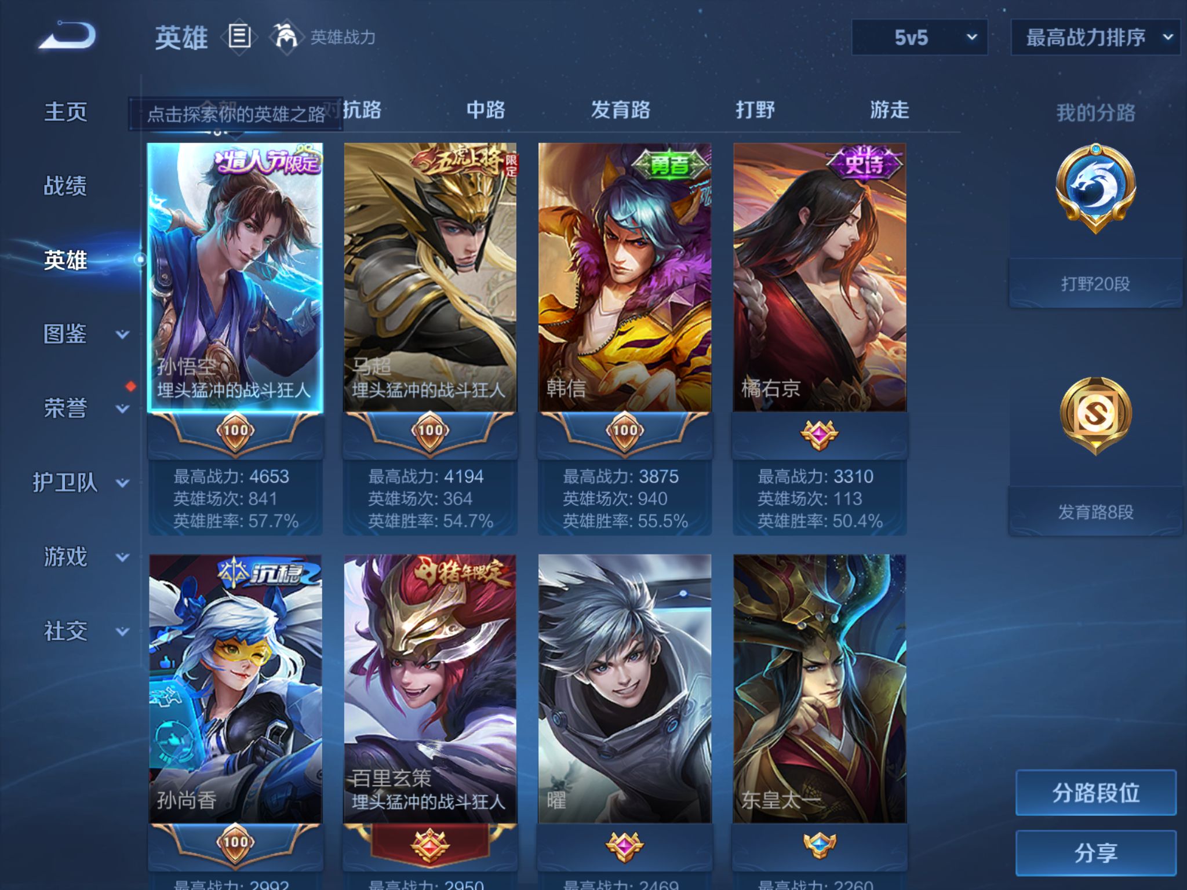Click the 分享 button
This screenshot has height=890, width=1187.
click(x=1095, y=853)
